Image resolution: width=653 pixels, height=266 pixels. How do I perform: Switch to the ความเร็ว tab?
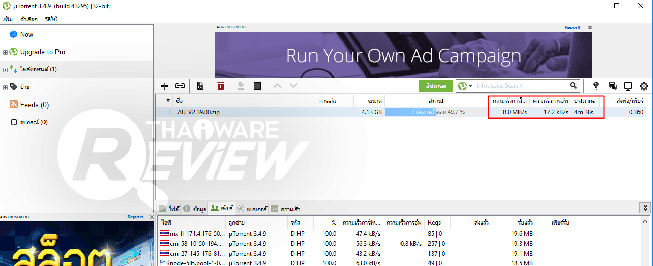285,209
